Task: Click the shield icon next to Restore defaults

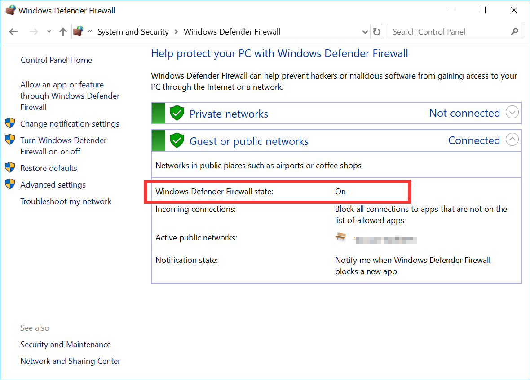Action: pyautogui.click(x=10, y=165)
